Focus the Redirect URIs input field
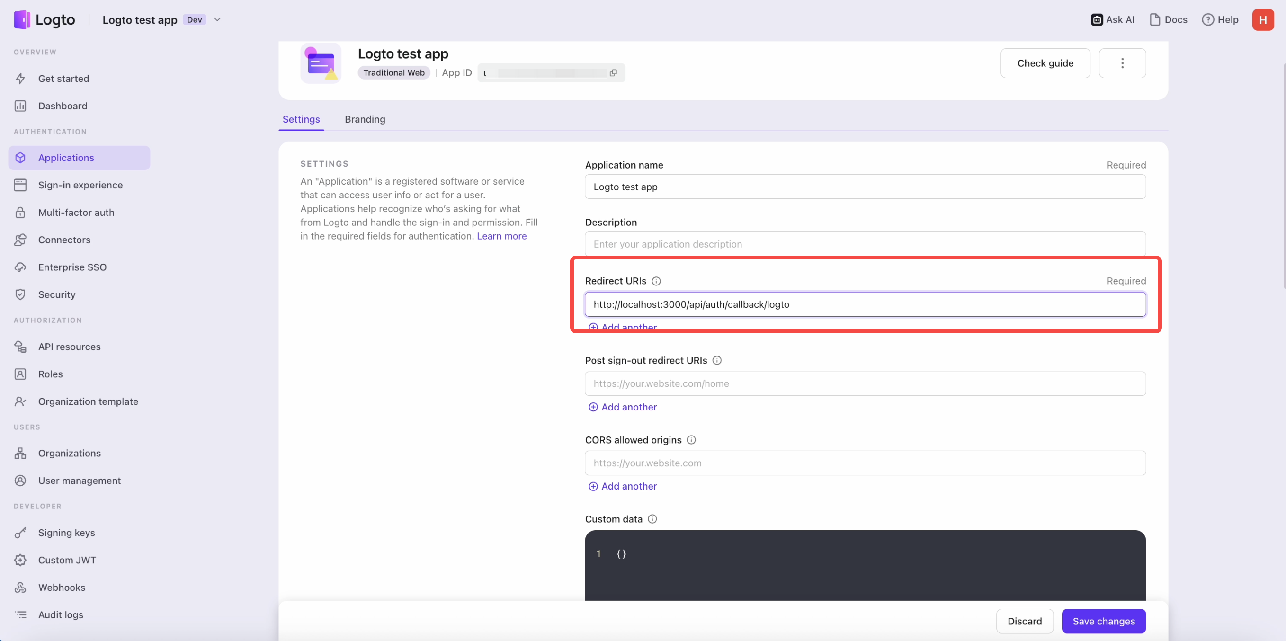This screenshot has height=641, width=1286. 865,304
